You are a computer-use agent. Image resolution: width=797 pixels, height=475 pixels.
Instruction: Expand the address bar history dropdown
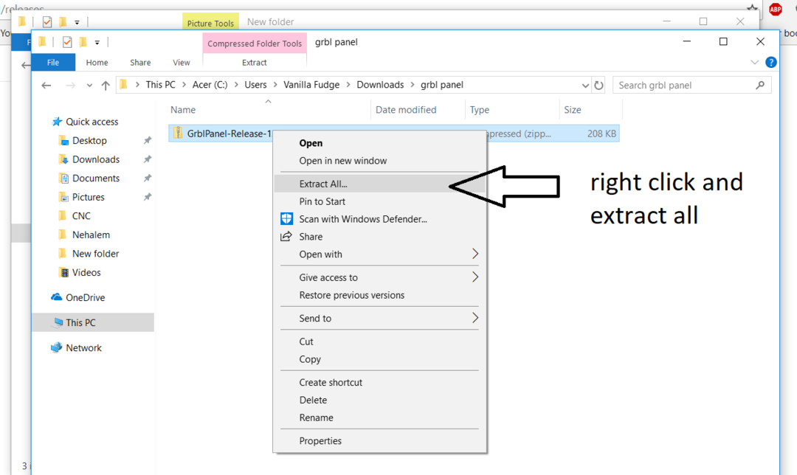tap(585, 85)
